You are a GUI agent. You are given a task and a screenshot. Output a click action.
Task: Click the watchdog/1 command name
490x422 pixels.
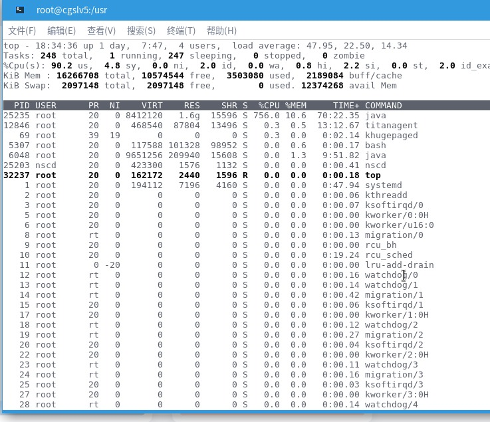coord(391,285)
